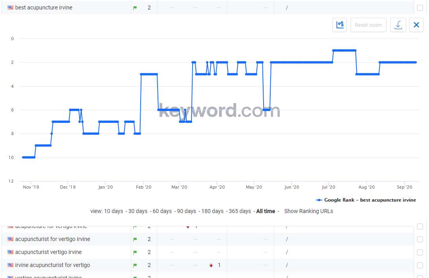Toggle the Google Rank series in the legend
Image resolution: width=429 pixels, height=278 pixels.
366,200
